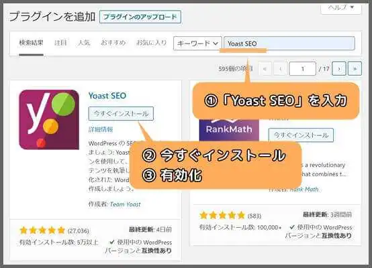372x268 pixels.
Task: Click the Yoast SEO plugin logo
Action: coord(49,119)
